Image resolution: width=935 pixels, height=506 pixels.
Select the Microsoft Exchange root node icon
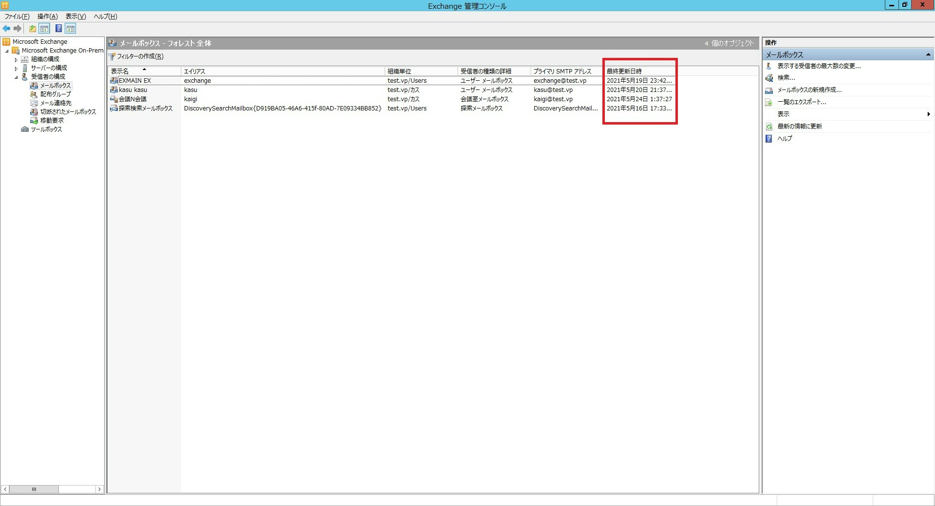[6, 42]
